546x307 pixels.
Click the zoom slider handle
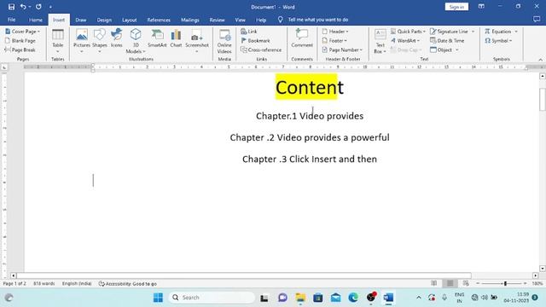(505, 284)
